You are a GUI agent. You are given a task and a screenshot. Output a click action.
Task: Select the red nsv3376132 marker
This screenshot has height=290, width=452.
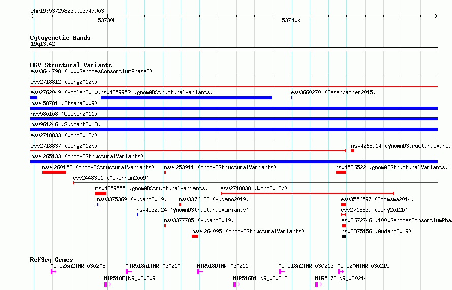(x=180, y=204)
